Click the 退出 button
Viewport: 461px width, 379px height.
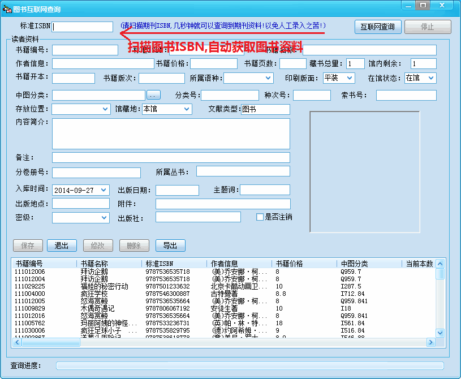click(62, 246)
